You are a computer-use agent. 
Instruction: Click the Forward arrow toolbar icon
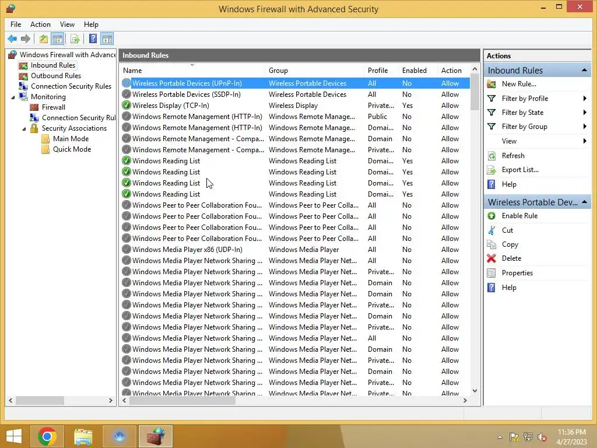coord(26,38)
